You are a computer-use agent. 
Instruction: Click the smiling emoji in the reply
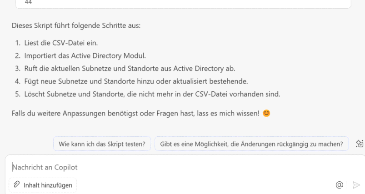(x=266, y=113)
